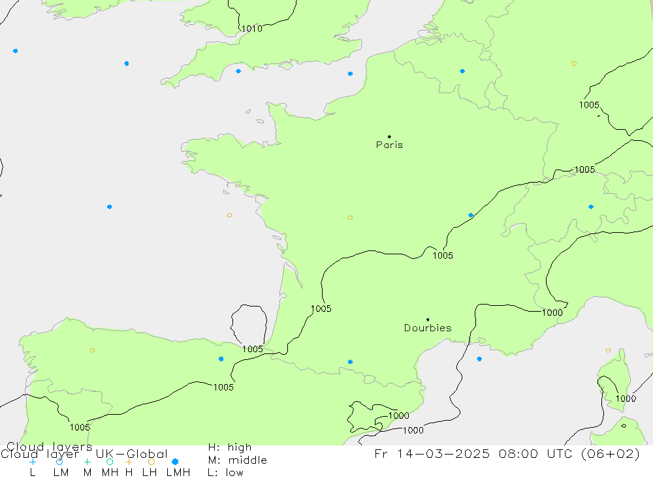Image resolution: width=653 pixels, height=478 pixels.
Task: Click the blue dot in the Gulf of Lion
Action: (479, 359)
